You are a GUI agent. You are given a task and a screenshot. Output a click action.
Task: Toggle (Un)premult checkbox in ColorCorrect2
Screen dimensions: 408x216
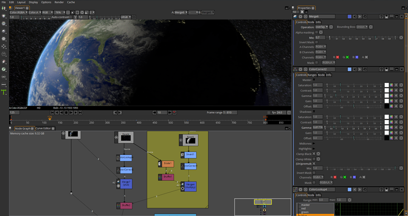pyautogui.click(x=314, y=164)
